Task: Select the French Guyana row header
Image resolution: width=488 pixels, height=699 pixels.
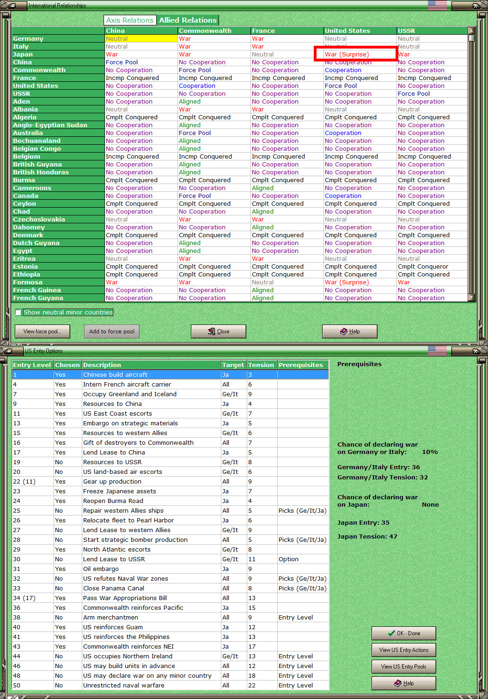Action: click(x=58, y=298)
